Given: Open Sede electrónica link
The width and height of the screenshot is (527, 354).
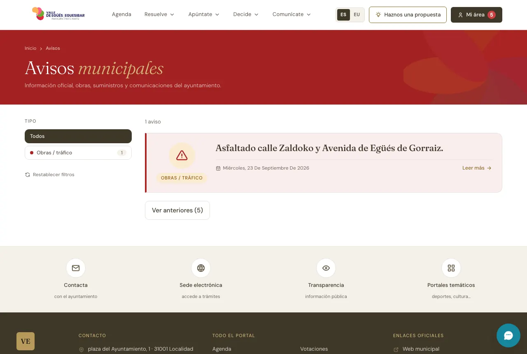Looking at the screenshot, I should point(201,285).
